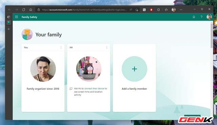Click the Your family heading
This screenshot has height=125, width=217.
48,35
